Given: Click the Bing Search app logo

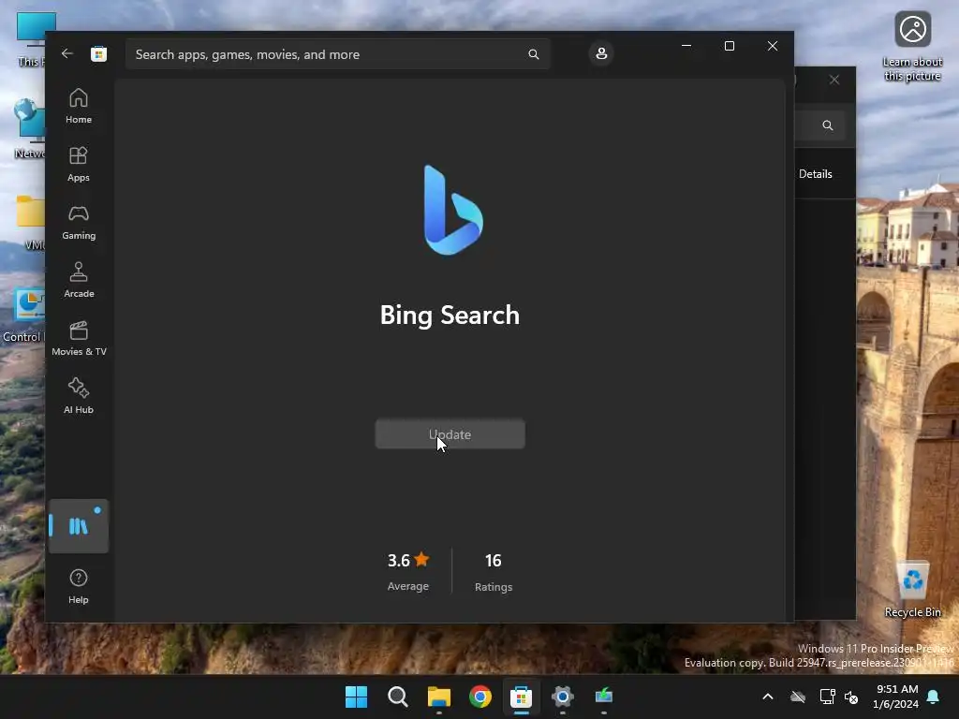Looking at the screenshot, I should tap(453, 210).
